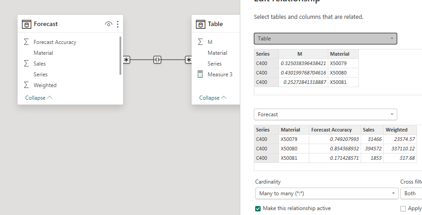Click Weighted value 337110.12

pyautogui.click(x=400, y=149)
